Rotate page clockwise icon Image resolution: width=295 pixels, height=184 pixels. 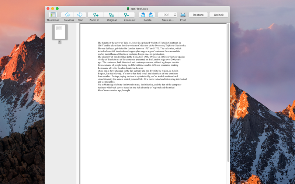(x=151, y=15)
